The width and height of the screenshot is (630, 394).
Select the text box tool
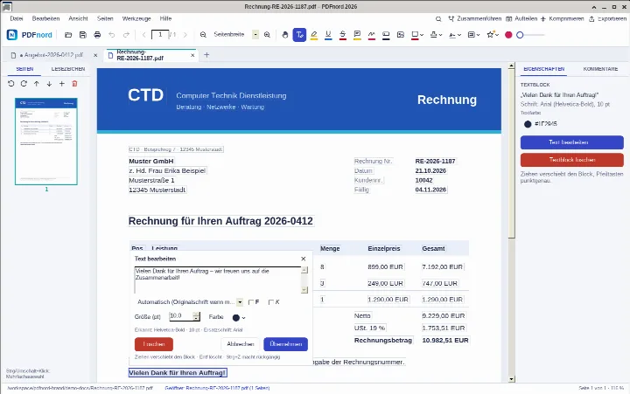click(386, 35)
